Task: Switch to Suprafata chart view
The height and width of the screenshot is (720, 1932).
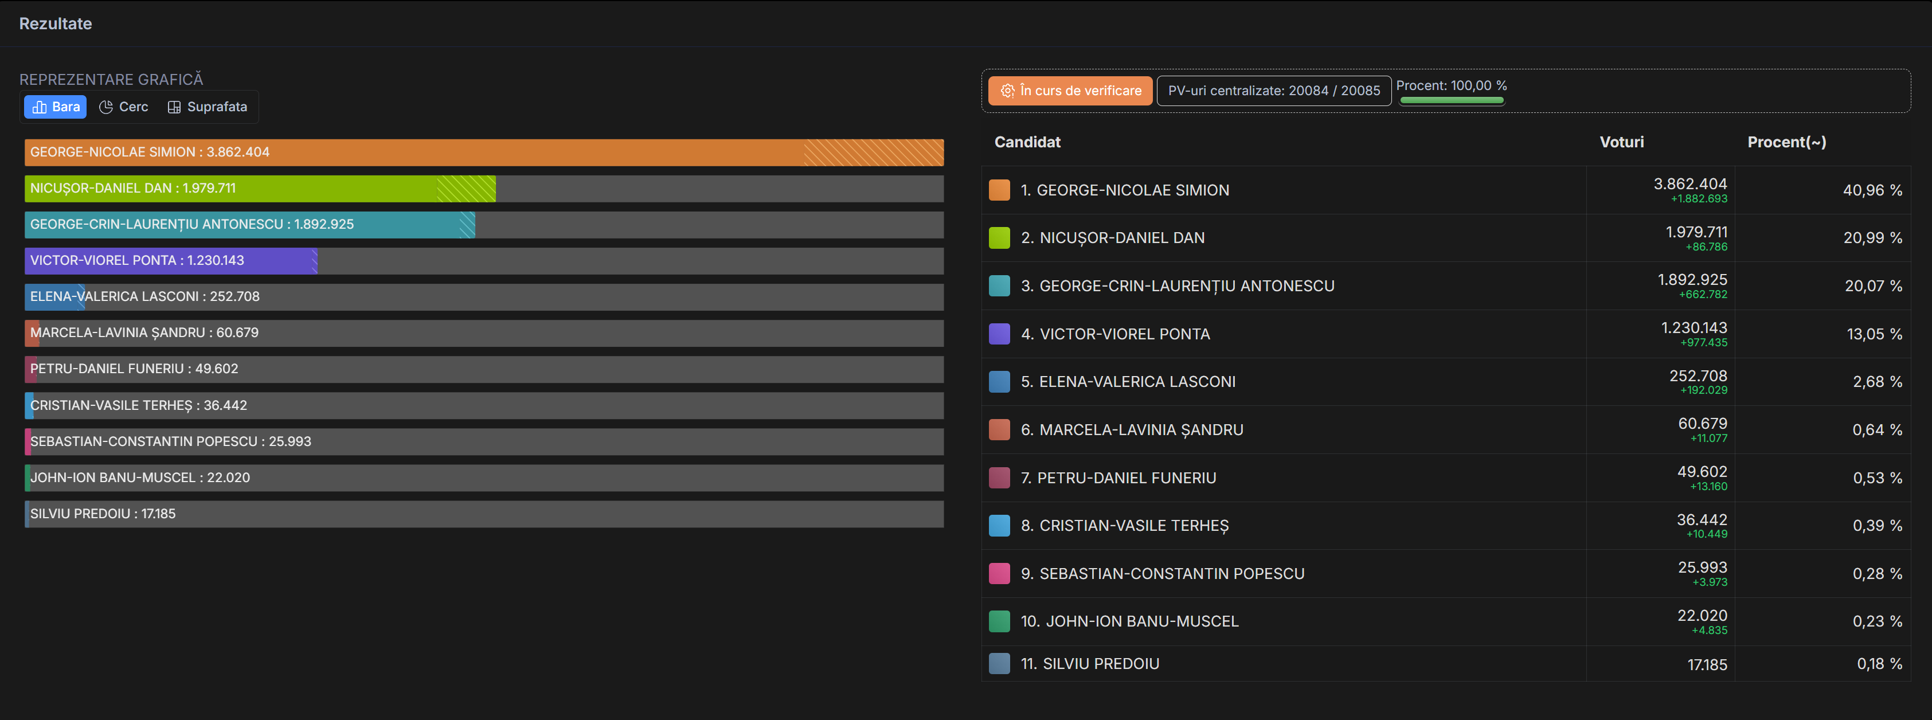Action: coord(207,107)
